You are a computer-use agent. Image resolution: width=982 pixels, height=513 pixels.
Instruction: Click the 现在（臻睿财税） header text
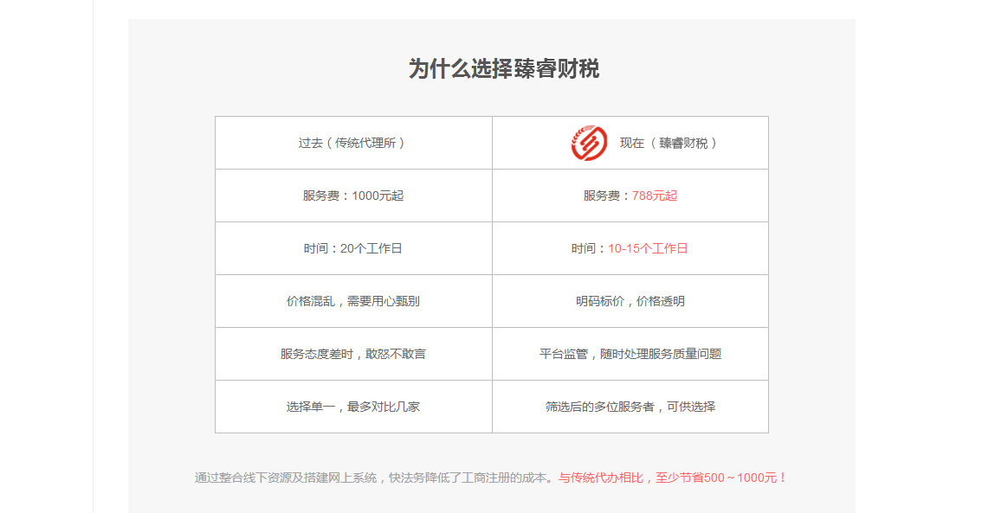click(669, 144)
